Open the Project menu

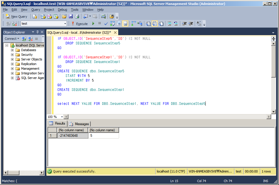49,10
